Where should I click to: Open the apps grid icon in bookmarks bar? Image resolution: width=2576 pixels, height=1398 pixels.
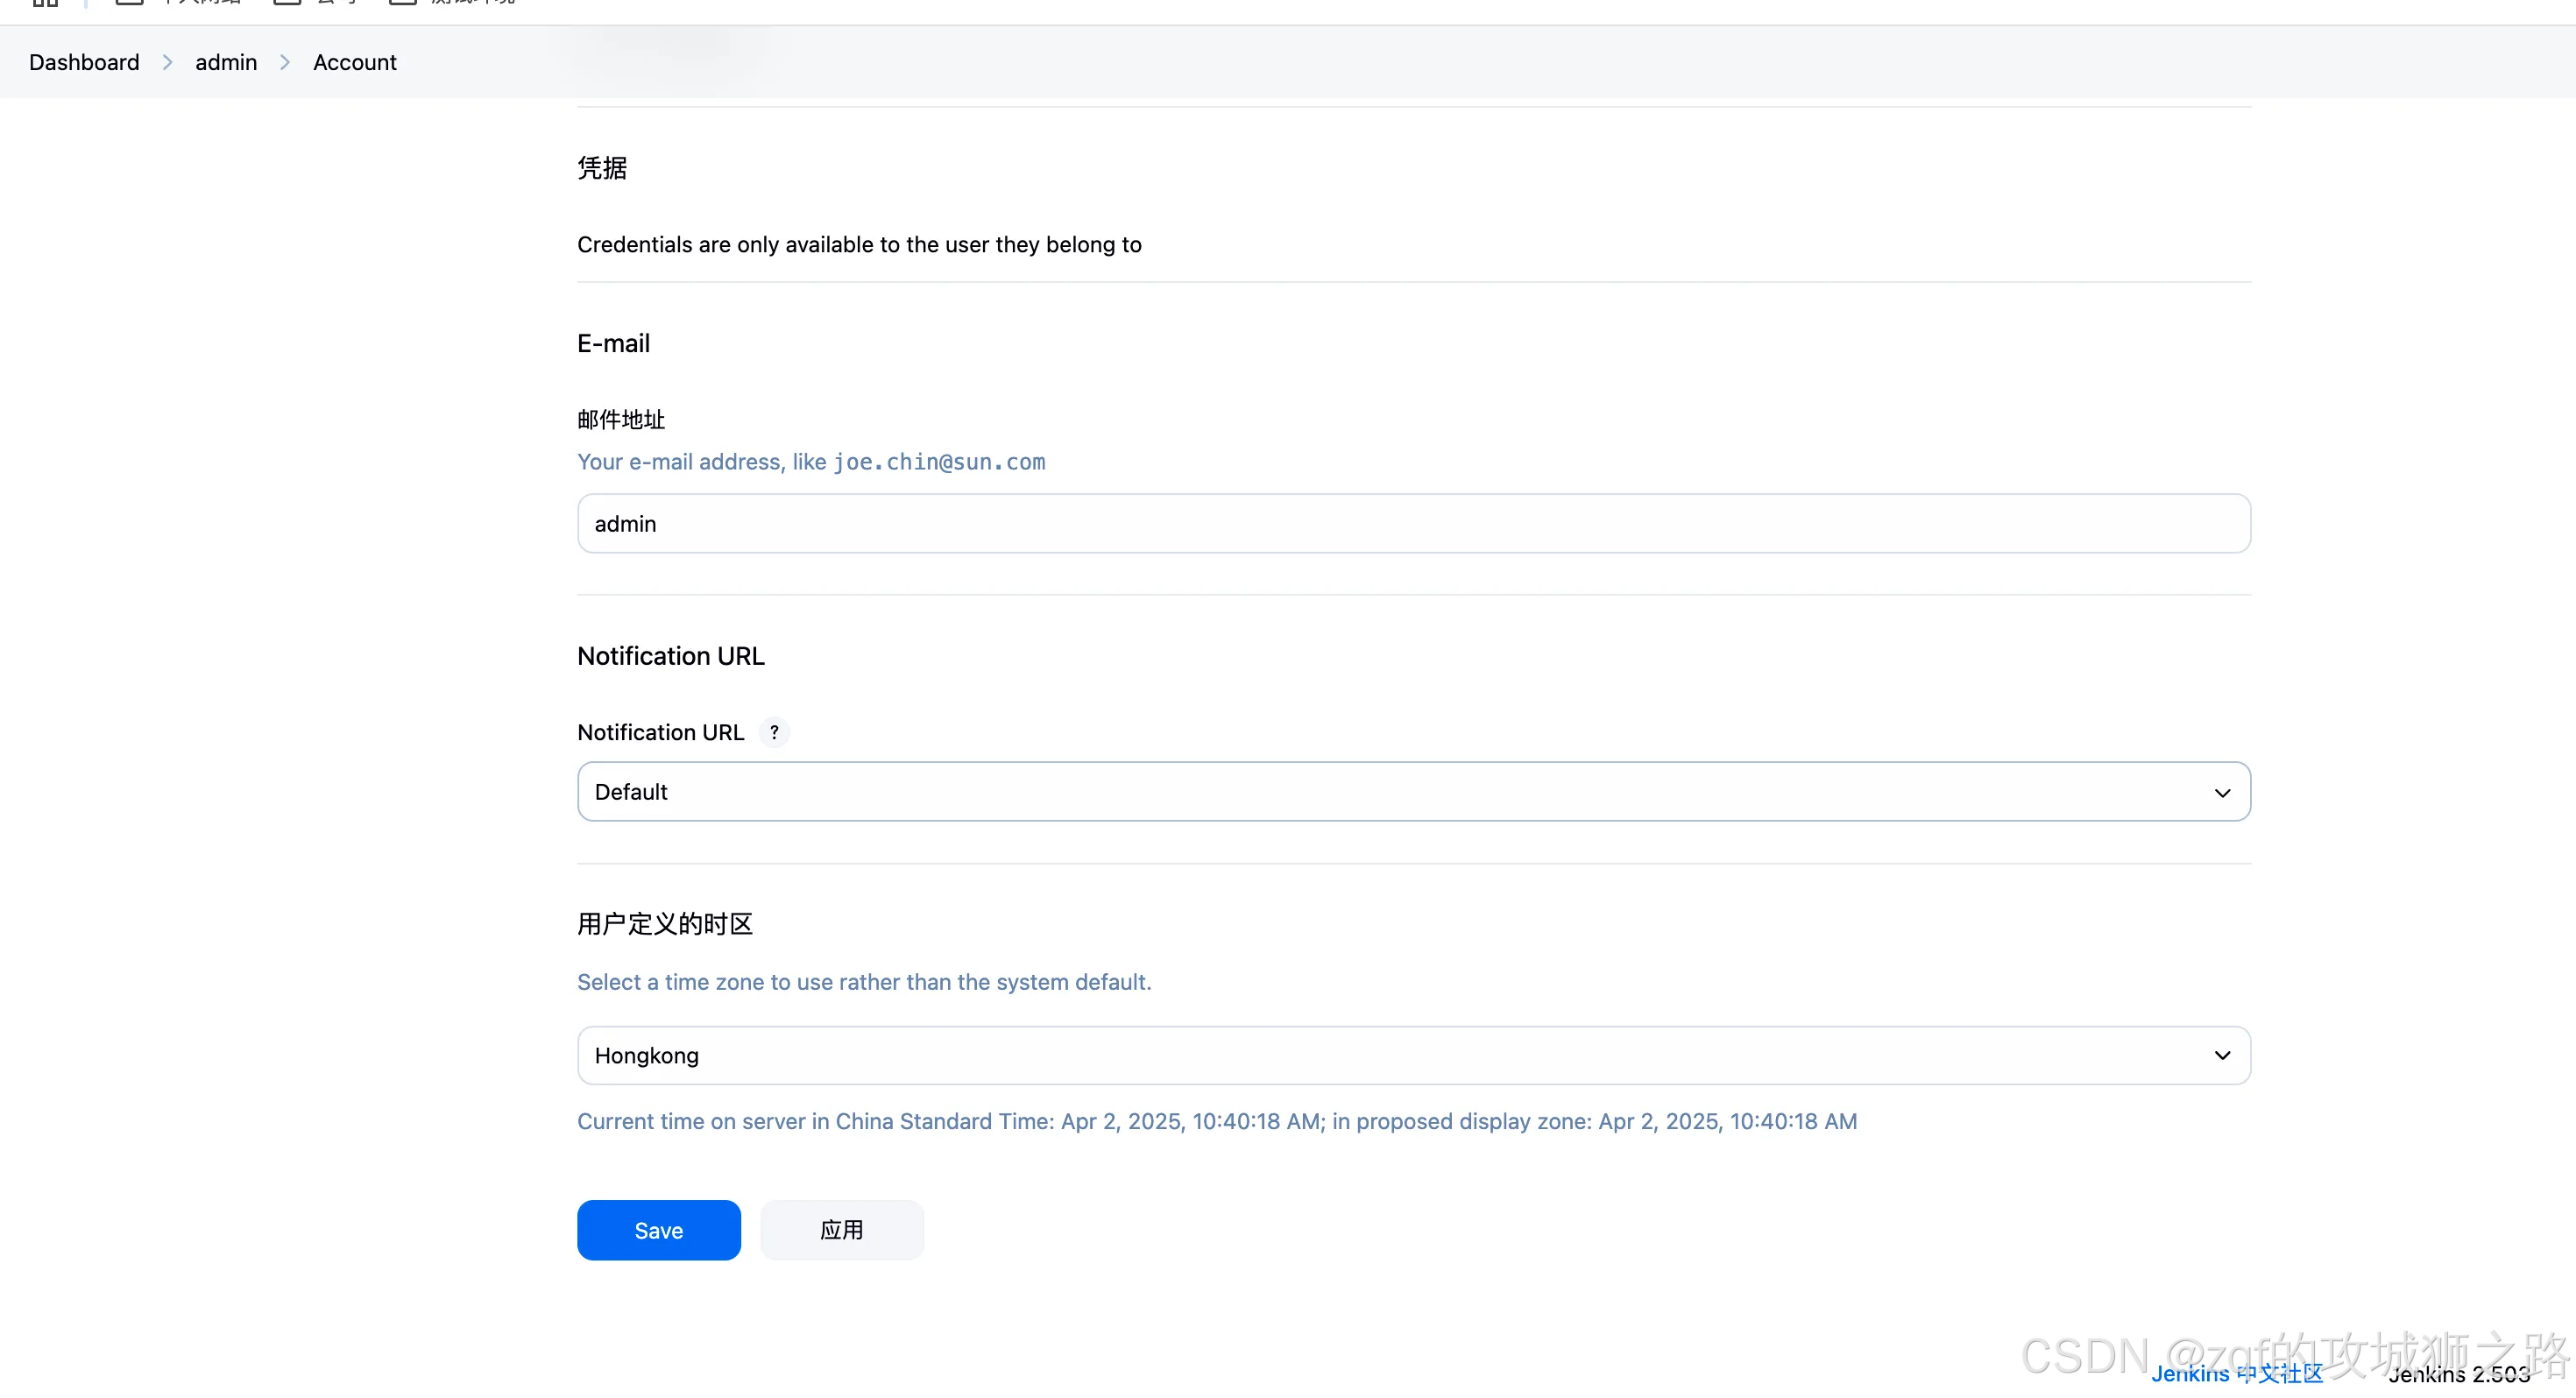(45, 3)
